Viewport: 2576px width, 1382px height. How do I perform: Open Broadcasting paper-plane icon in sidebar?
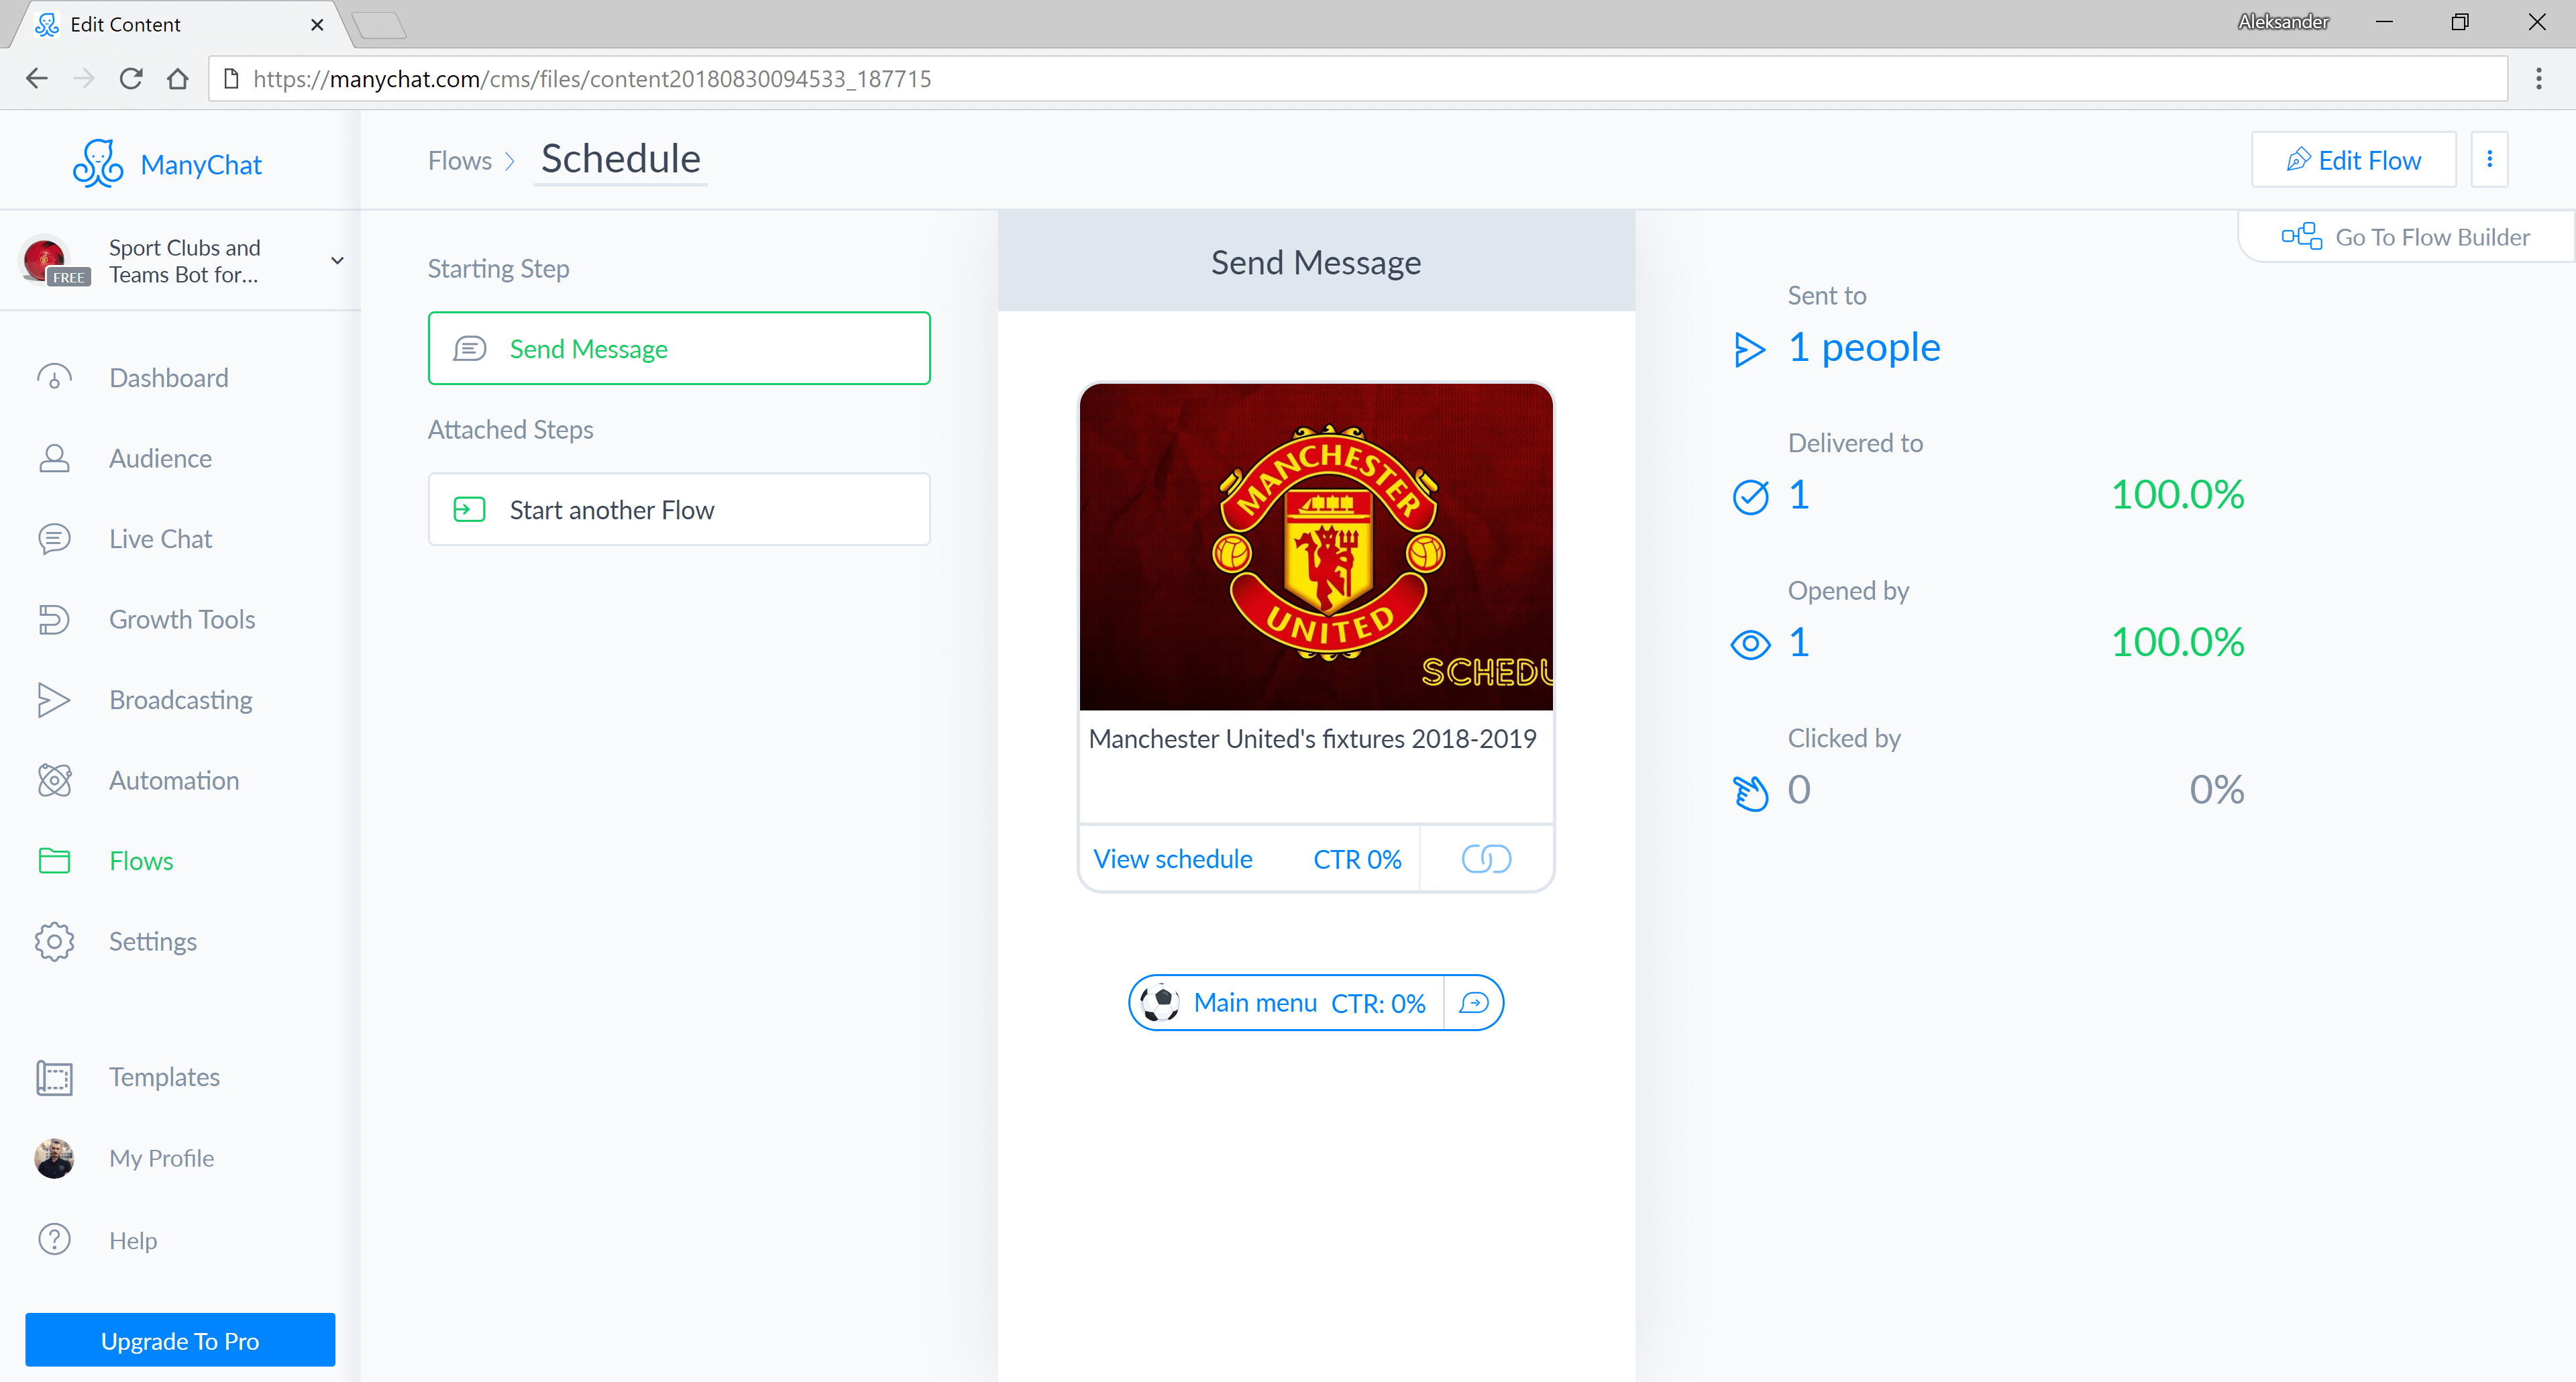click(x=54, y=700)
